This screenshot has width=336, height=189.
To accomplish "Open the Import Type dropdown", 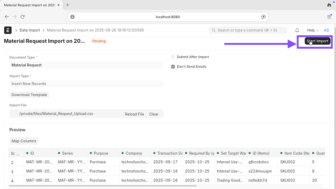I will click(x=86, y=84).
